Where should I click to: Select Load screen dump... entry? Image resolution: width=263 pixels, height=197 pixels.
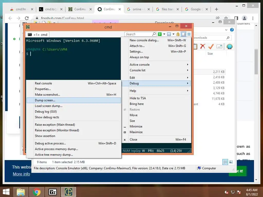74,106
